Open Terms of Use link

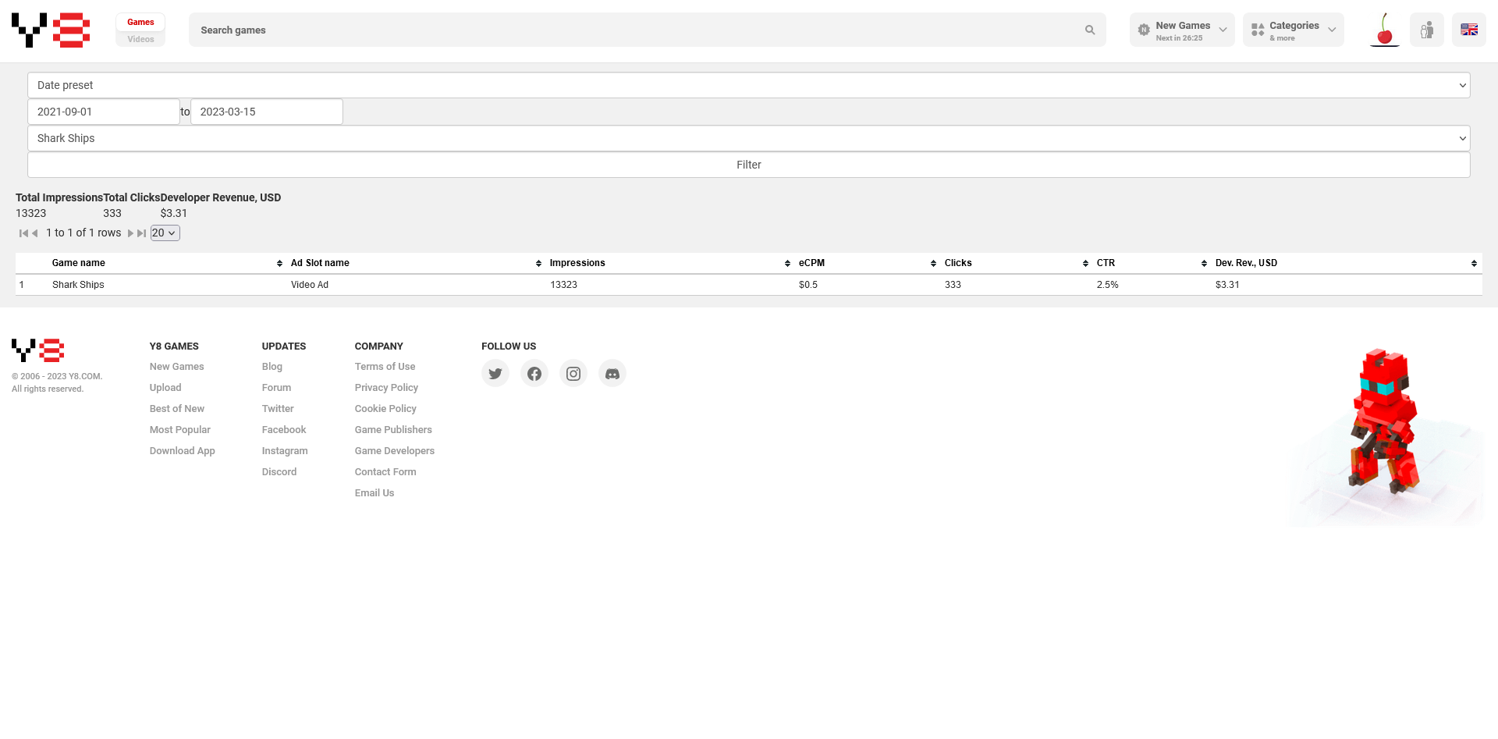tap(385, 367)
